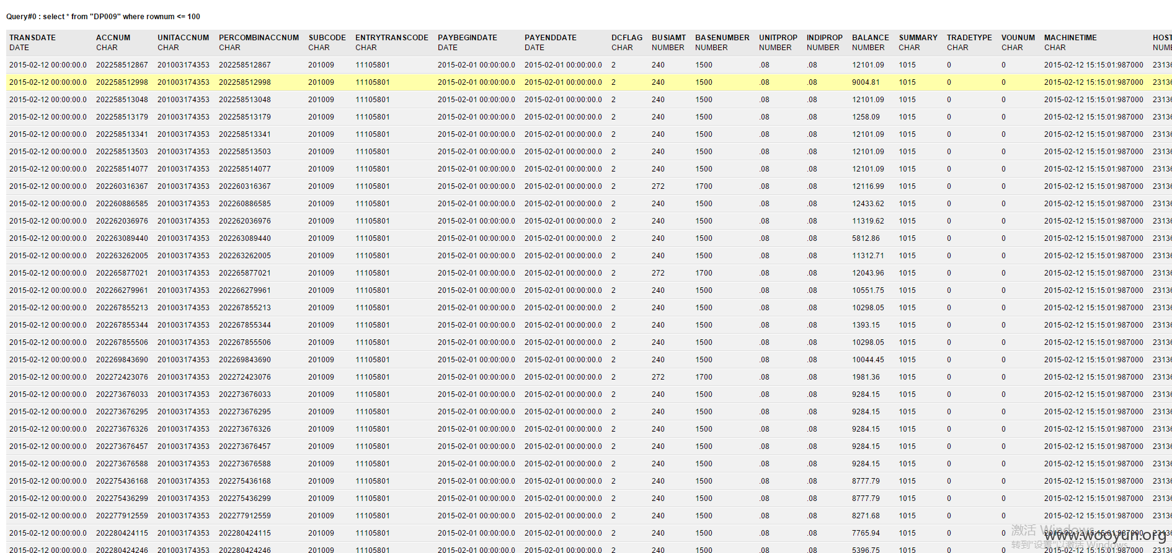Select the TRADETYPE column header
The image size is (1172, 553).
[969, 38]
